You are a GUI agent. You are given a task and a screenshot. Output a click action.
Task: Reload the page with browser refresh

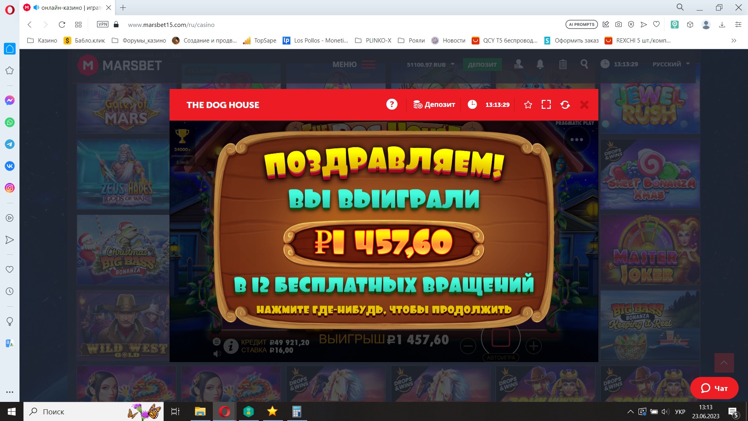pyautogui.click(x=62, y=25)
